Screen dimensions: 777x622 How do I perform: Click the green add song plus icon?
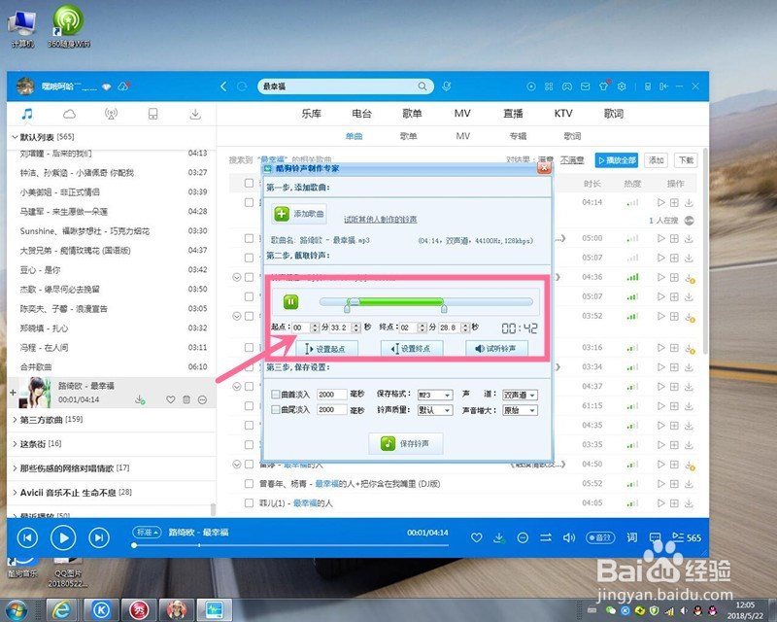tap(282, 214)
